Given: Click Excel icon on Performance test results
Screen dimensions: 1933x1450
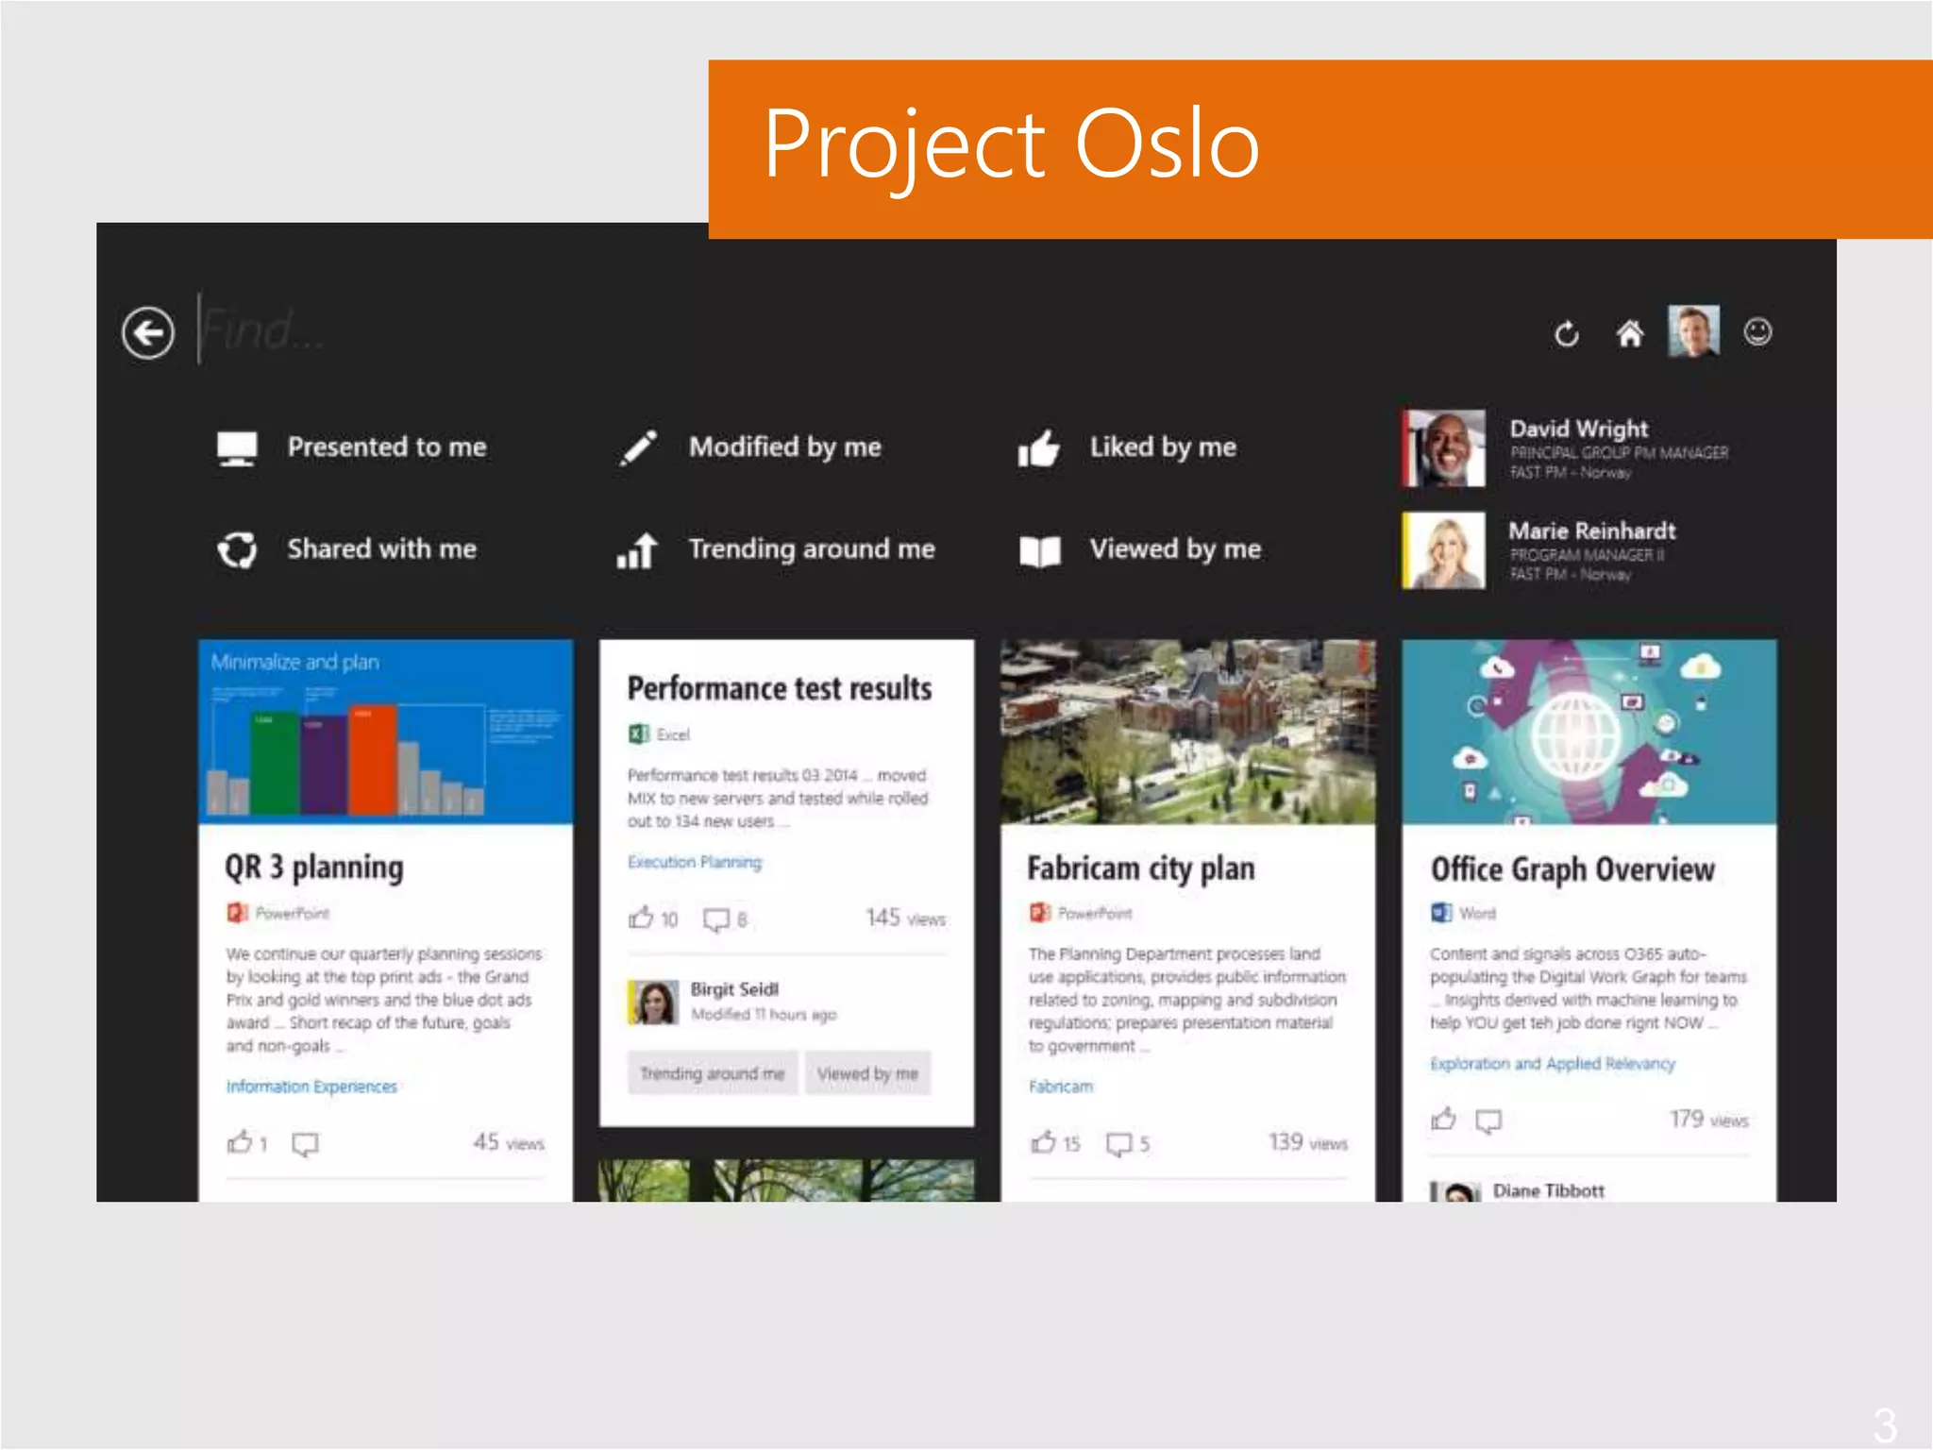Looking at the screenshot, I should pyautogui.click(x=639, y=733).
